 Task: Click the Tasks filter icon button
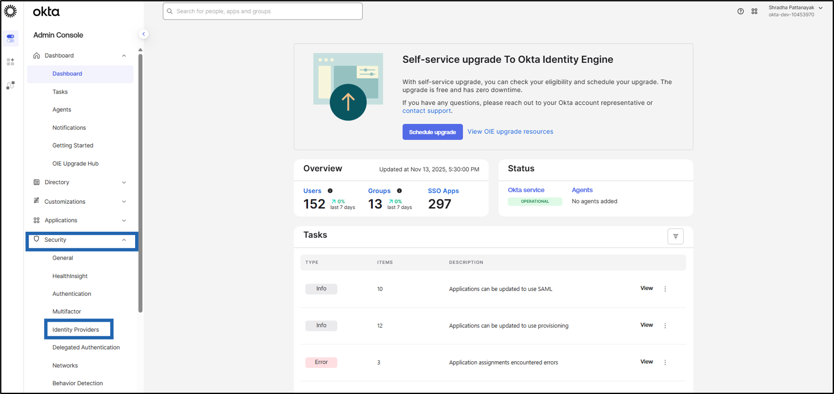[676, 236]
